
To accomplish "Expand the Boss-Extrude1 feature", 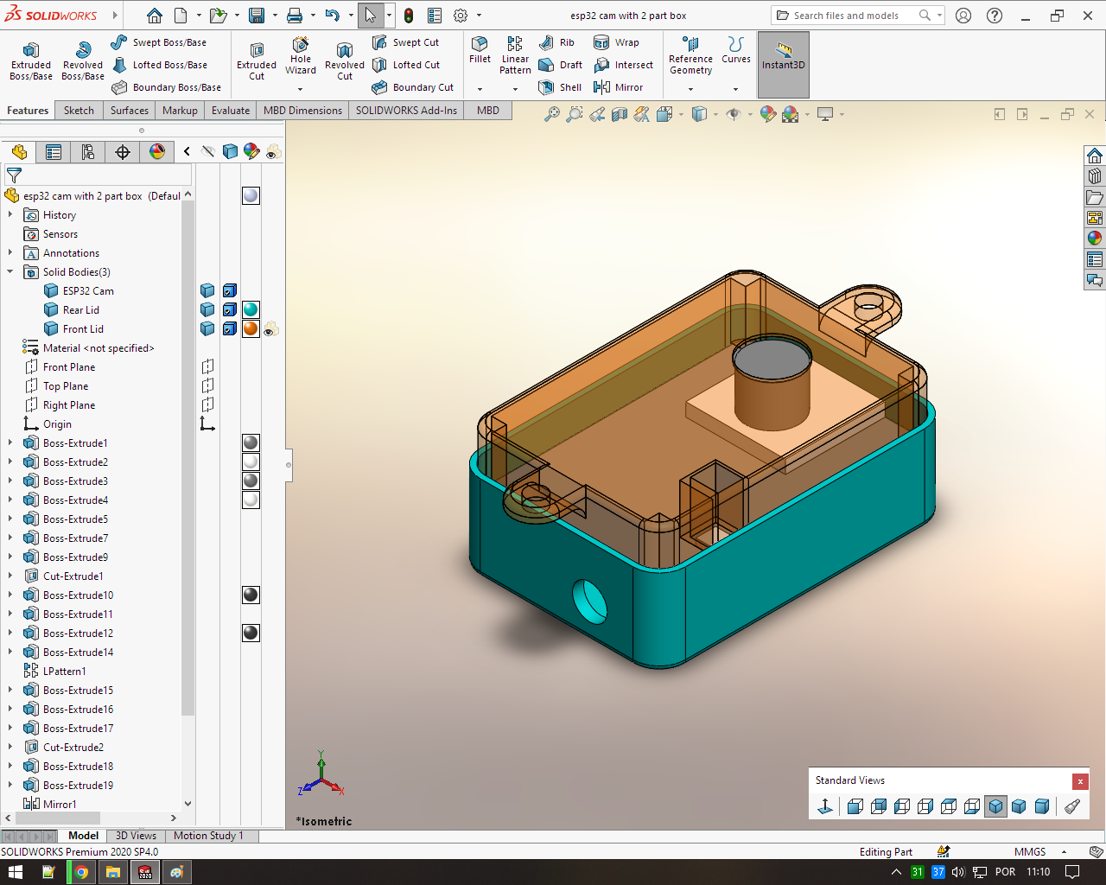I will 10,442.
